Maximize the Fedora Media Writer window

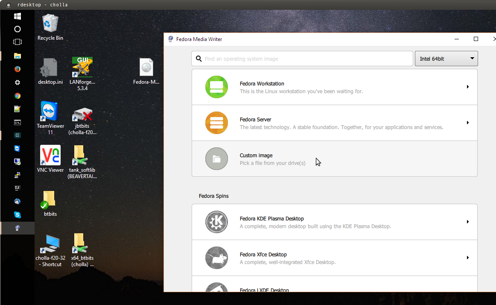pyautogui.click(x=476, y=39)
